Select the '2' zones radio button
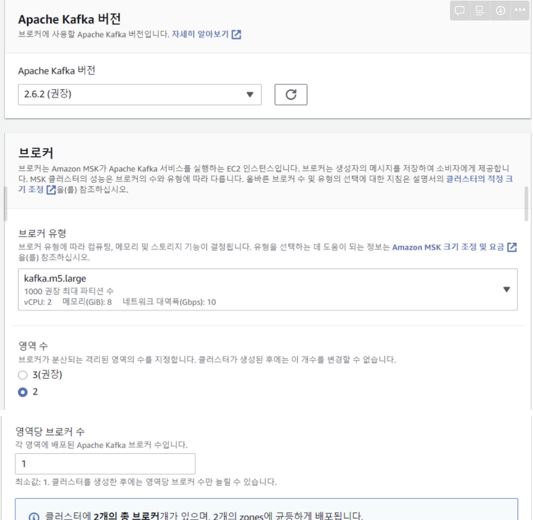This screenshot has width=533, height=520. pos(23,393)
